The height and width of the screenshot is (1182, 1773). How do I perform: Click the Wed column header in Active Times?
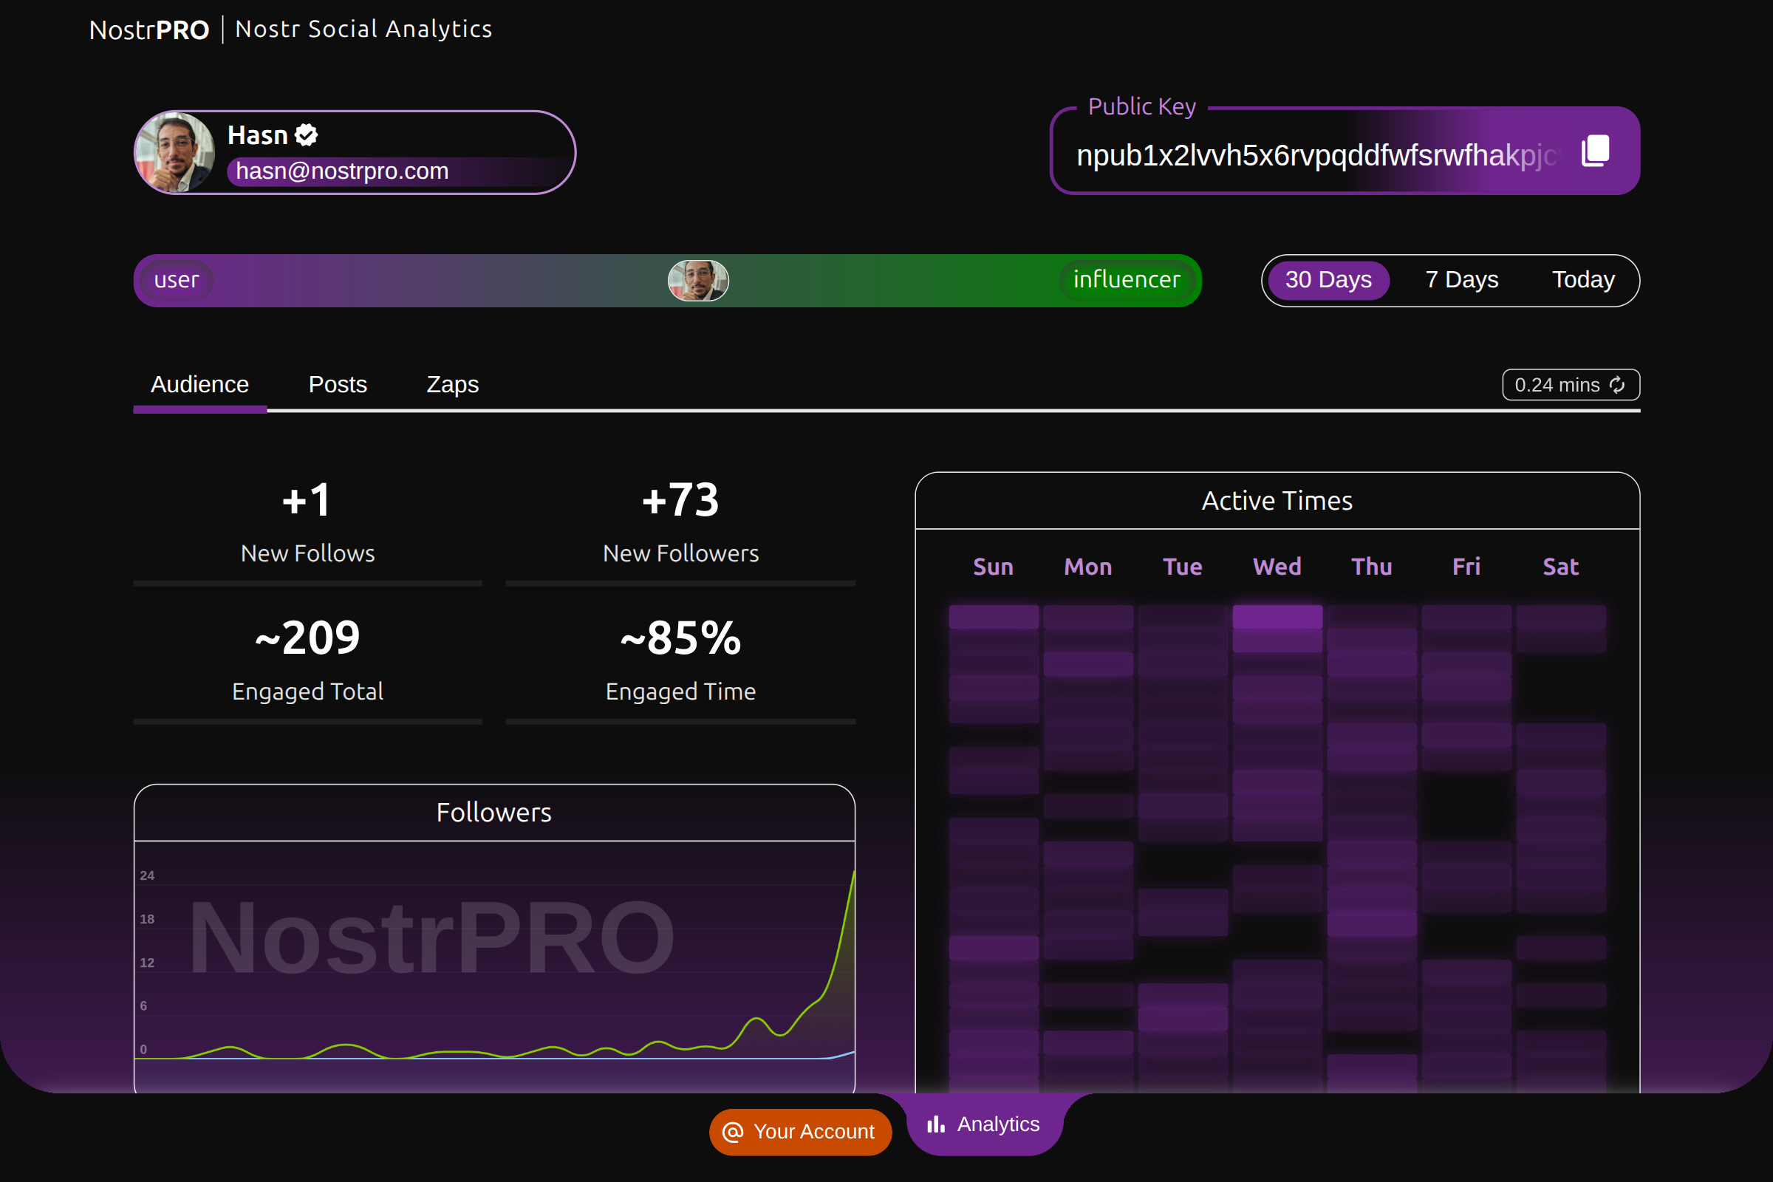(1277, 567)
